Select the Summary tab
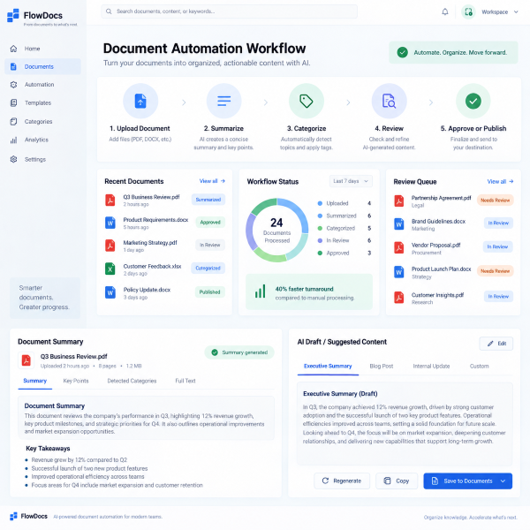Screen dimensions: 530x530 tap(34, 381)
